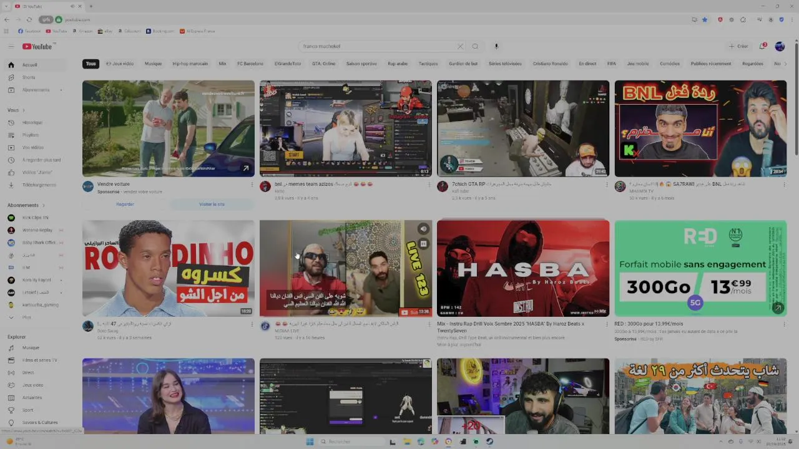Viewport: 799px width, 449px height.
Task: Open options menu for 7chich GTA RP video
Action: (607, 185)
